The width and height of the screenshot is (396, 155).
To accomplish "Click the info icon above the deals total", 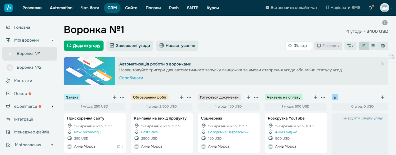I will 385,22.
